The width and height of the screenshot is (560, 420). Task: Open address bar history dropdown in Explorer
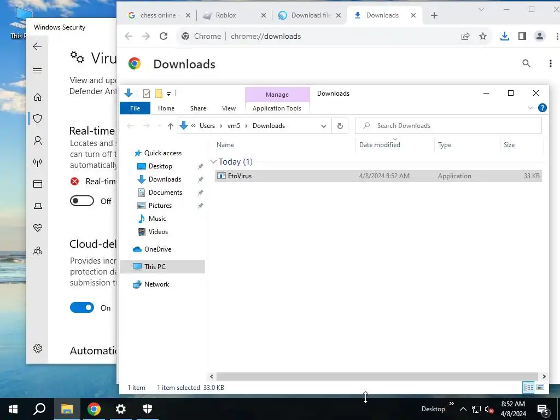click(324, 126)
